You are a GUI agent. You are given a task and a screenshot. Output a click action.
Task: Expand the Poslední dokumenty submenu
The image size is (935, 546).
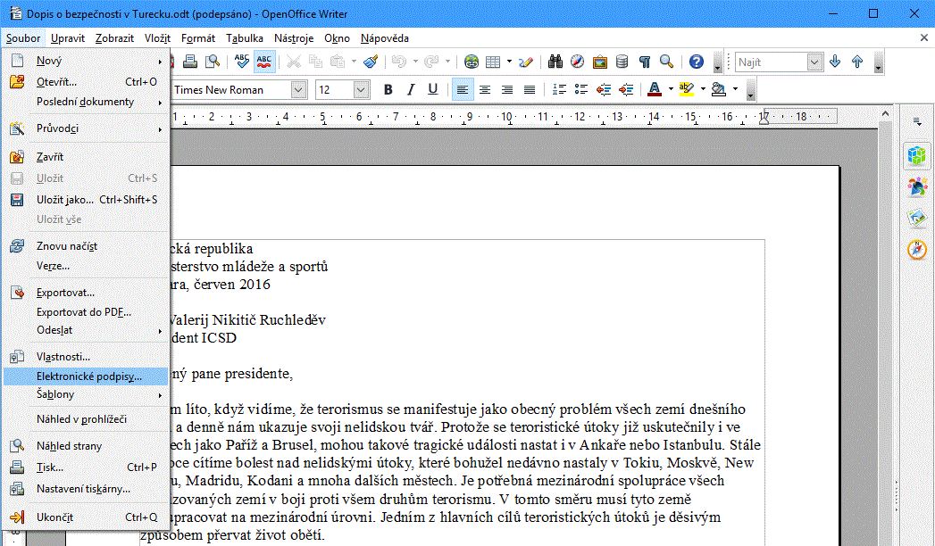pyautogui.click(x=85, y=102)
